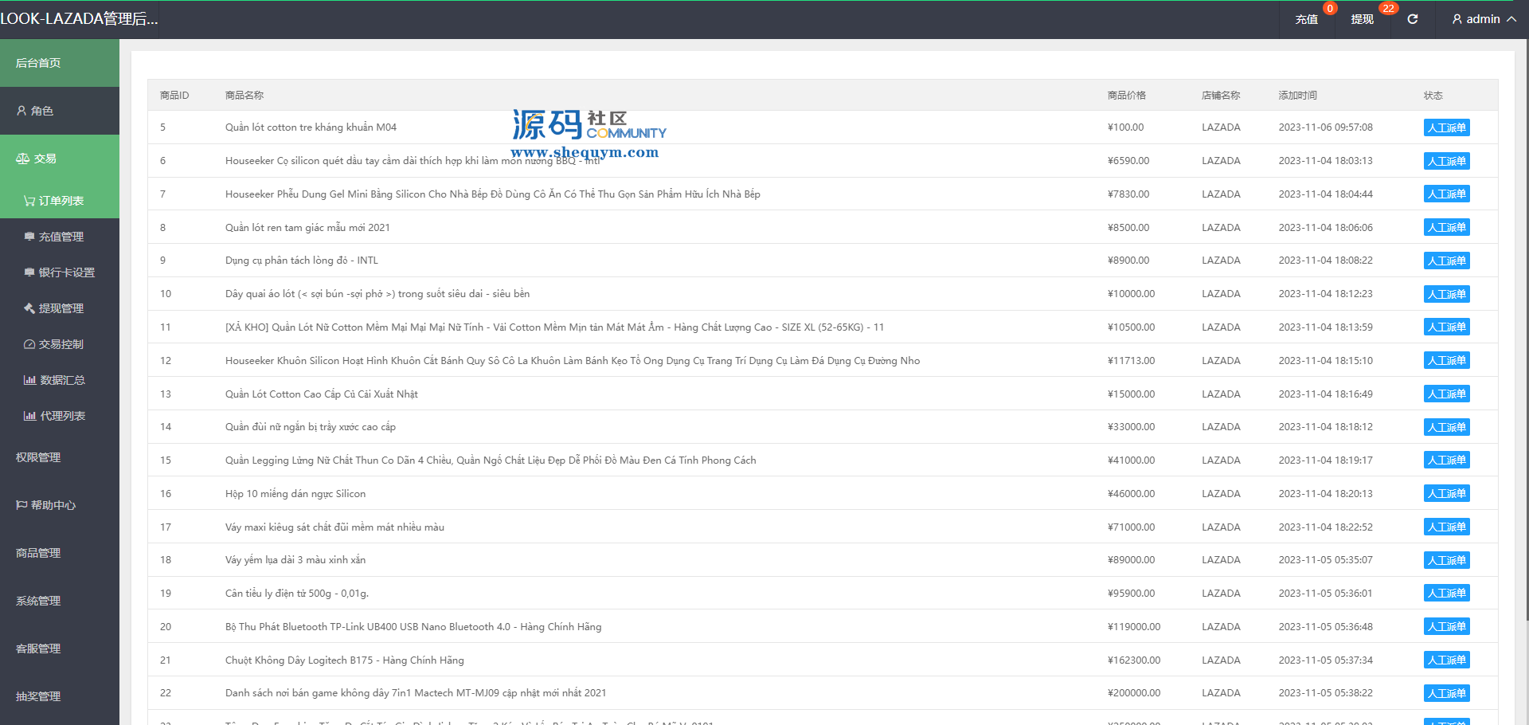Click 人工派单 for product ID 5

click(x=1446, y=127)
